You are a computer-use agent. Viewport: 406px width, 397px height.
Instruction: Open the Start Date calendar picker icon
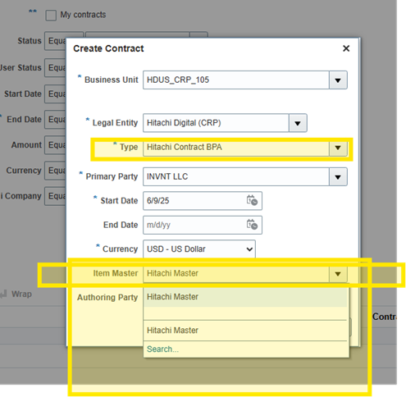(252, 200)
